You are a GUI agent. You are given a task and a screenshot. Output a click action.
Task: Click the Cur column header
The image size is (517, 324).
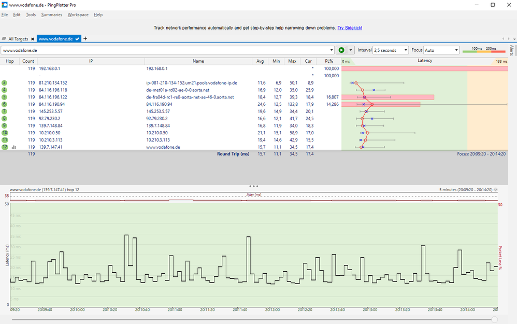pyautogui.click(x=308, y=61)
